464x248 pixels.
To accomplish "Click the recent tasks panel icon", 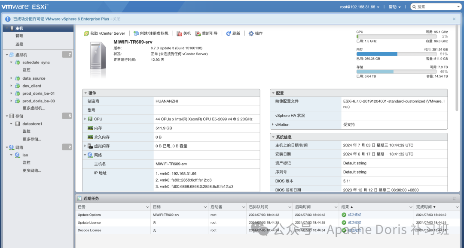I will tap(79, 198).
